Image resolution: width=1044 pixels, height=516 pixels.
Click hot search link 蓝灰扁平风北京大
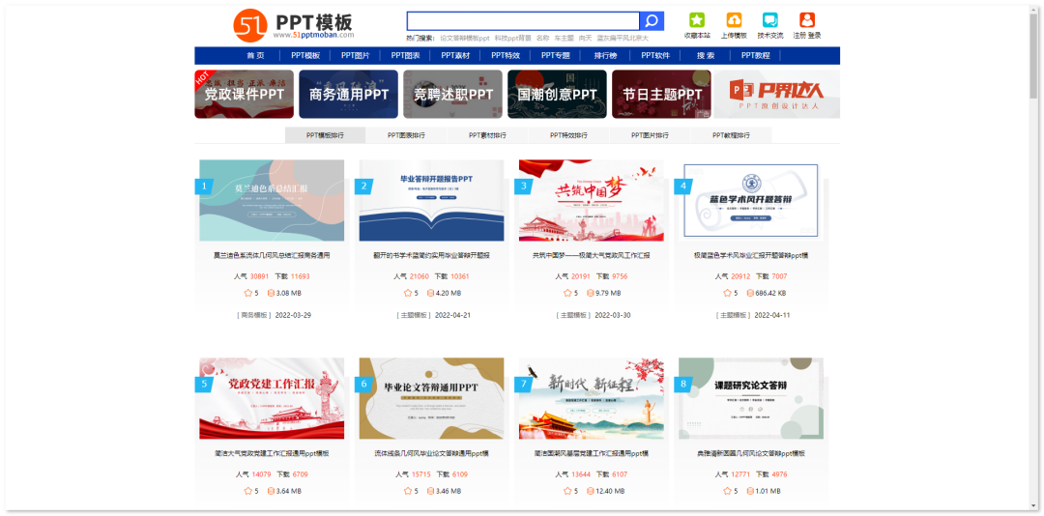[623, 39]
